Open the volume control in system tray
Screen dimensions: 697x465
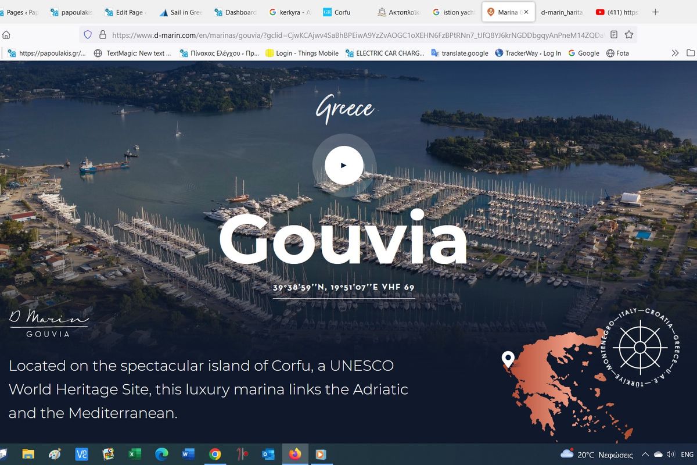pyautogui.click(x=671, y=455)
